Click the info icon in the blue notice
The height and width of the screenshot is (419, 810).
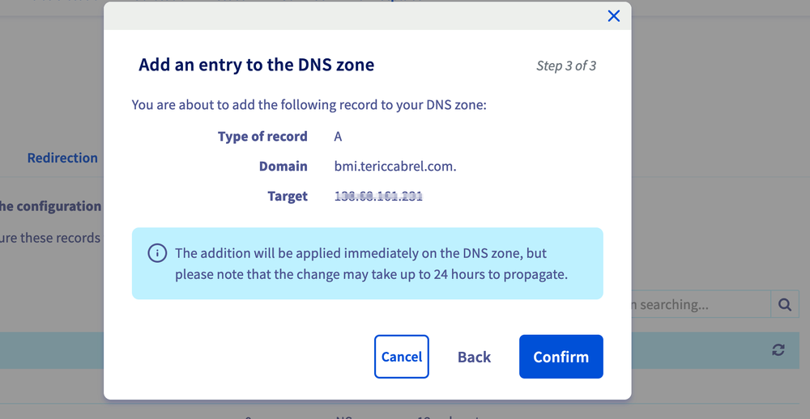click(156, 254)
